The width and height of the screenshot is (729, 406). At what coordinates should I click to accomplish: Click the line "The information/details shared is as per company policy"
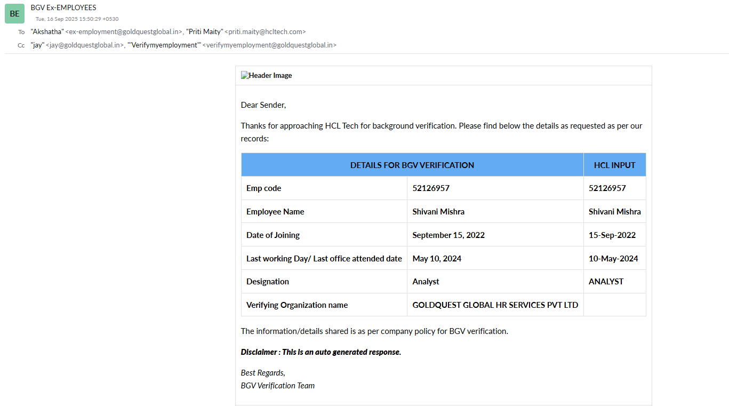(x=374, y=331)
